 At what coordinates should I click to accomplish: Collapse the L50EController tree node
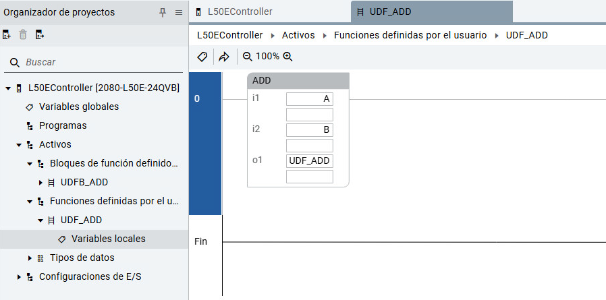coord(8,88)
